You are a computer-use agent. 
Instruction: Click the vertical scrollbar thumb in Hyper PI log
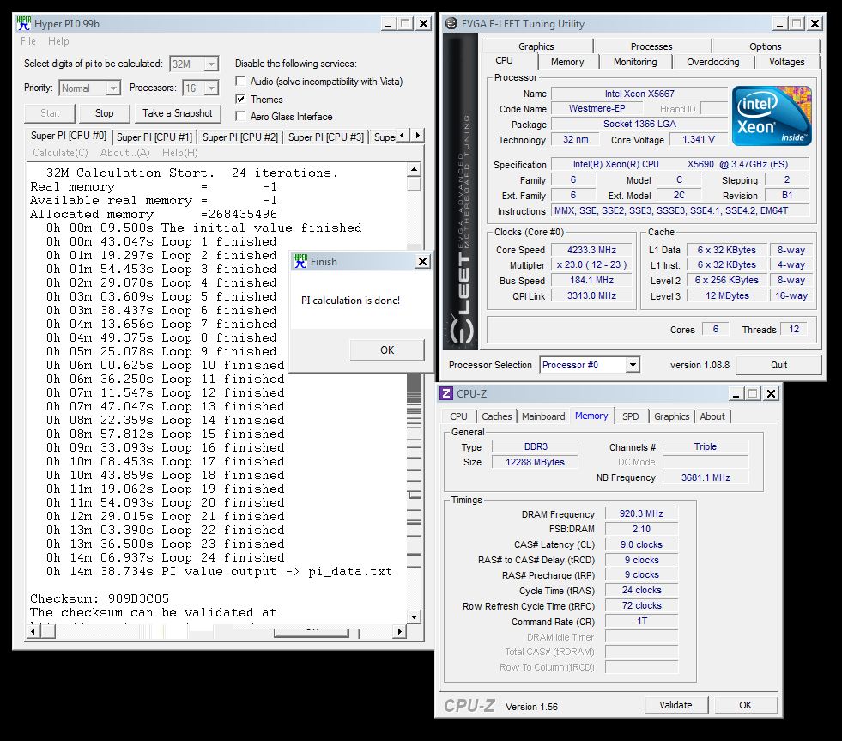click(414, 184)
